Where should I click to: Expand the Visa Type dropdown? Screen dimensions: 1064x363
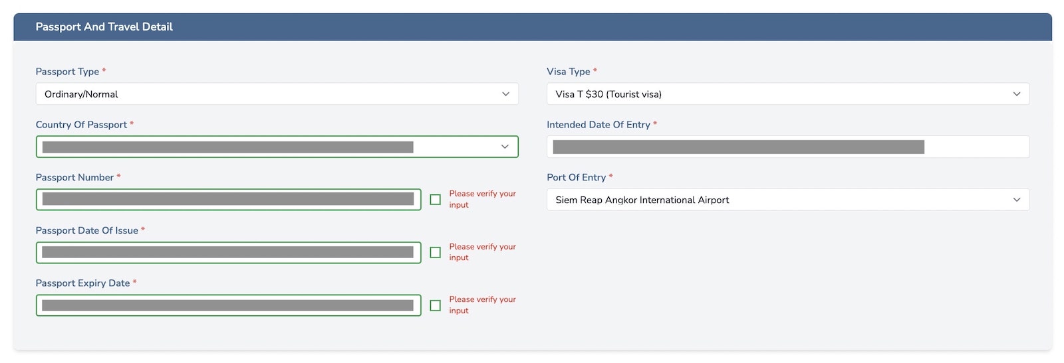tap(787, 94)
